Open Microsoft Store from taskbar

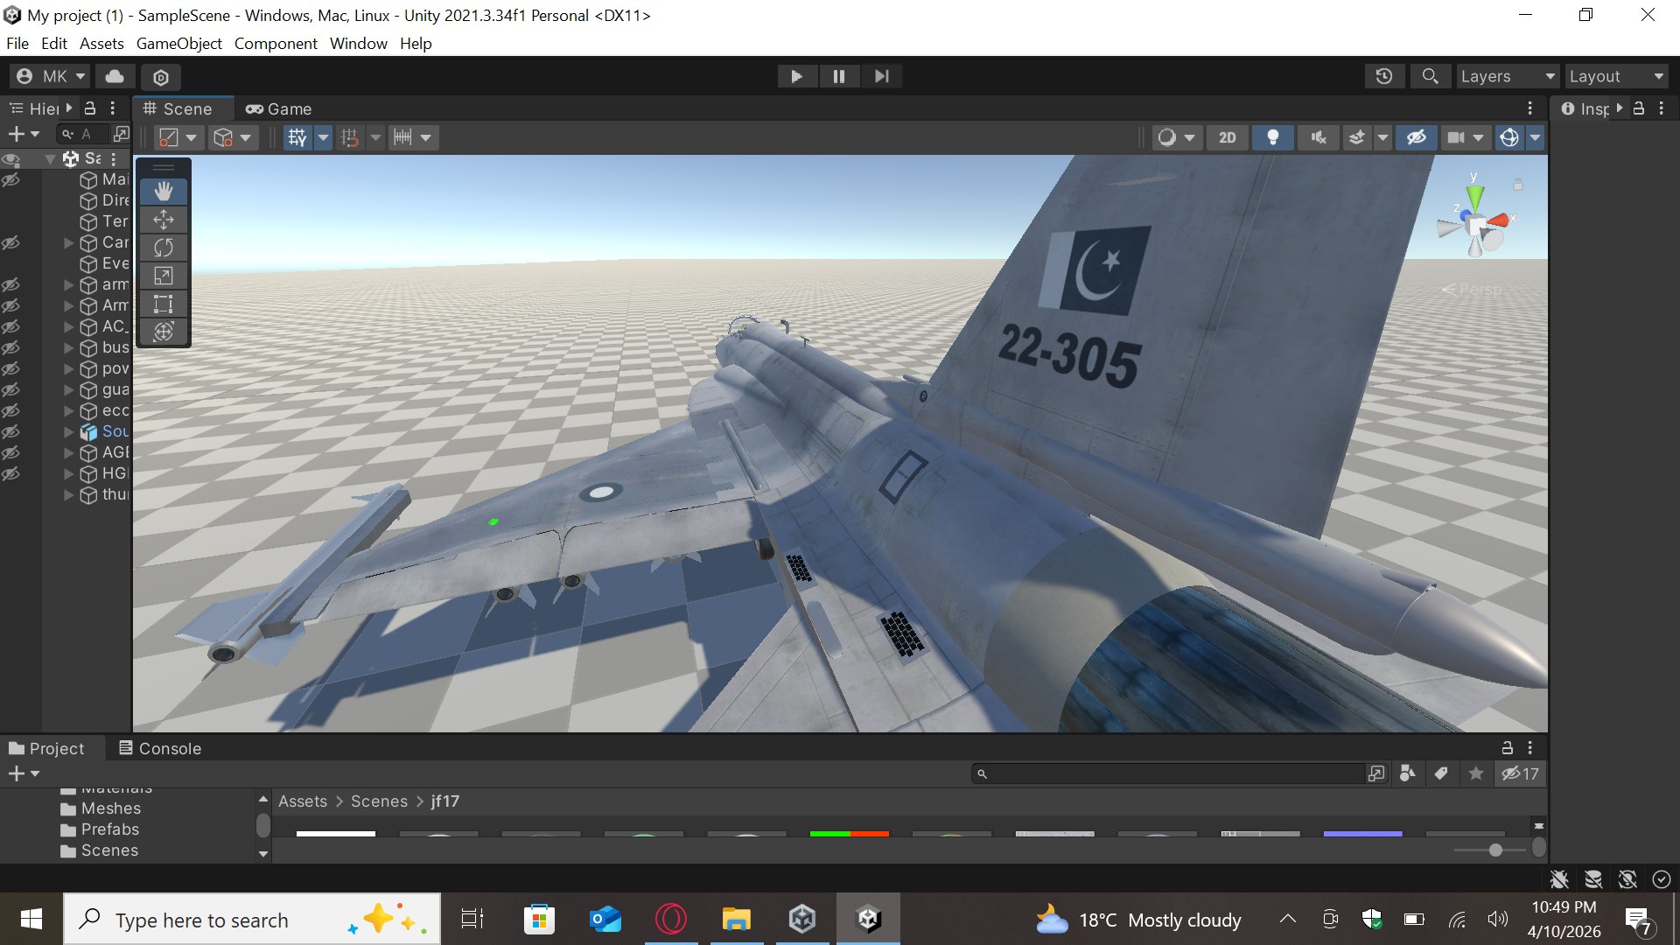pyautogui.click(x=540, y=920)
